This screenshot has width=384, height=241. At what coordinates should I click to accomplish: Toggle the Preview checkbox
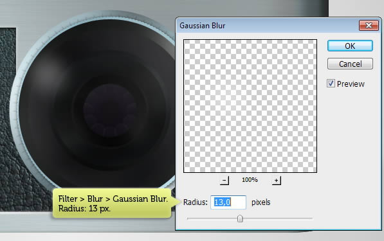[x=331, y=84]
